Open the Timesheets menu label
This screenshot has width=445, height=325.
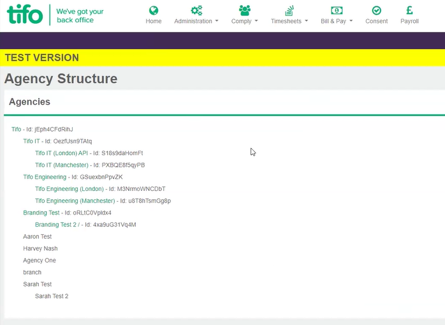(286, 21)
